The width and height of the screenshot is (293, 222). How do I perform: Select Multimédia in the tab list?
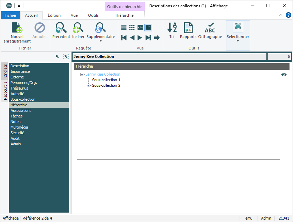20,127
